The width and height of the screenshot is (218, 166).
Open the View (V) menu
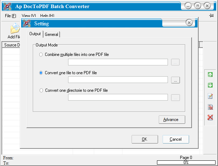click(x=29, y=16)
